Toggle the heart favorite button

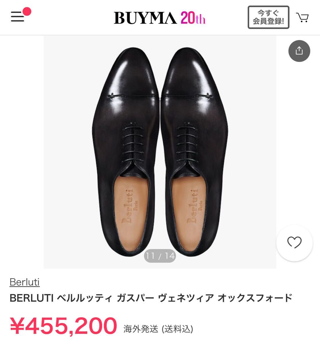coord(294,243)
